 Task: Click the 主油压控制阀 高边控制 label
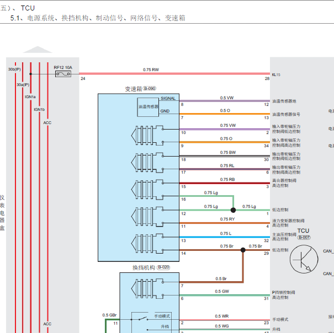click(x=284, y=237)
